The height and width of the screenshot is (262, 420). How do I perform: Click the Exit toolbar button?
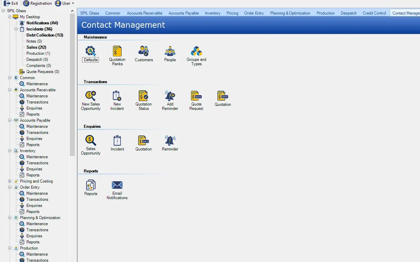click(x=11, y=3)
